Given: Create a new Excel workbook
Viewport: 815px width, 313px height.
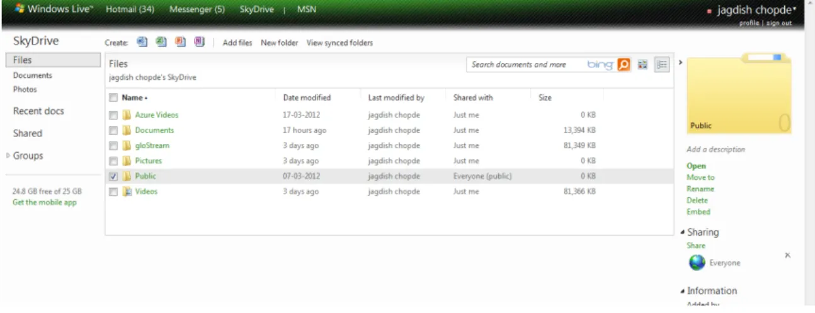Looking at the screenshot, I should click(x=161, y=43).
